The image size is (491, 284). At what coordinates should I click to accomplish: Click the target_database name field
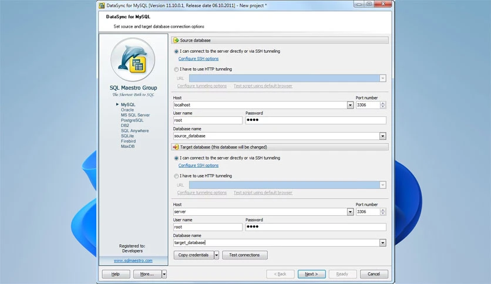277,243
